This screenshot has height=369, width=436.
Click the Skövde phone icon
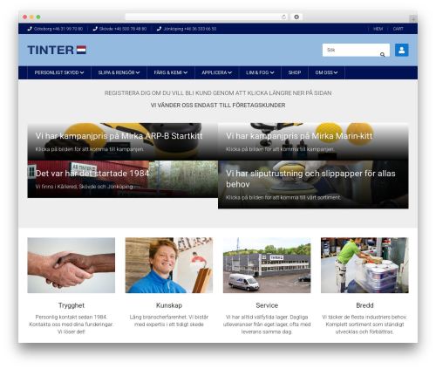click(95, 29)
